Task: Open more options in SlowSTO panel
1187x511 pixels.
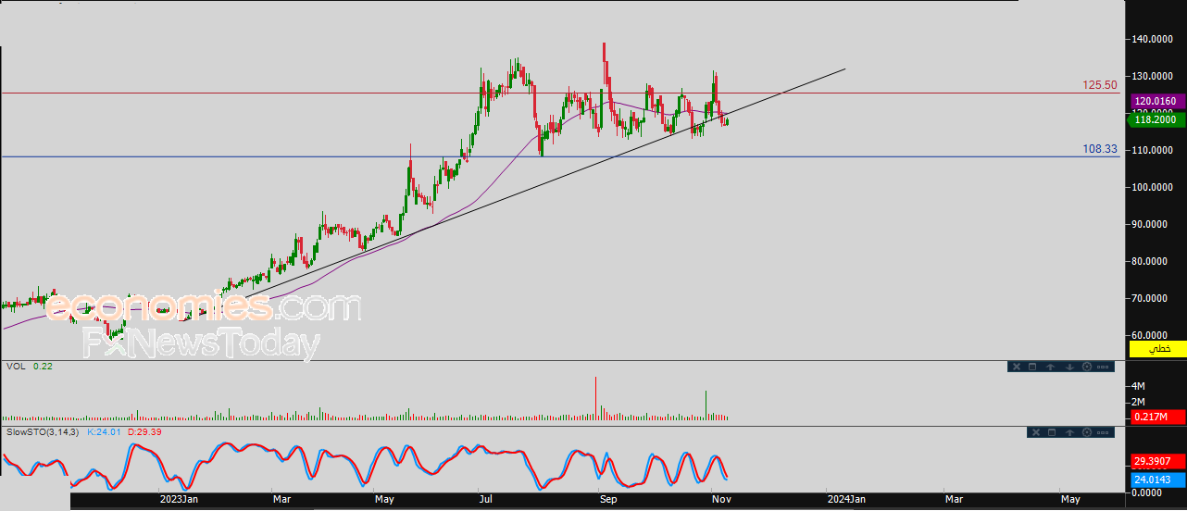Action: coord(1103,432)
